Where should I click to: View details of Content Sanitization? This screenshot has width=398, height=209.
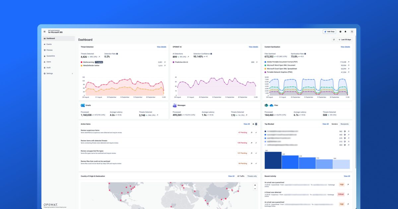(x=345, y=47)
